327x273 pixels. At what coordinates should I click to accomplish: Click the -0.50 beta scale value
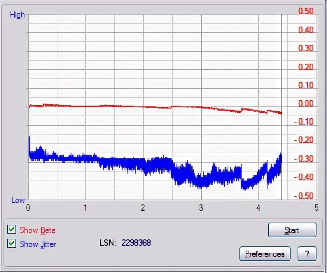tap(304, 196)
